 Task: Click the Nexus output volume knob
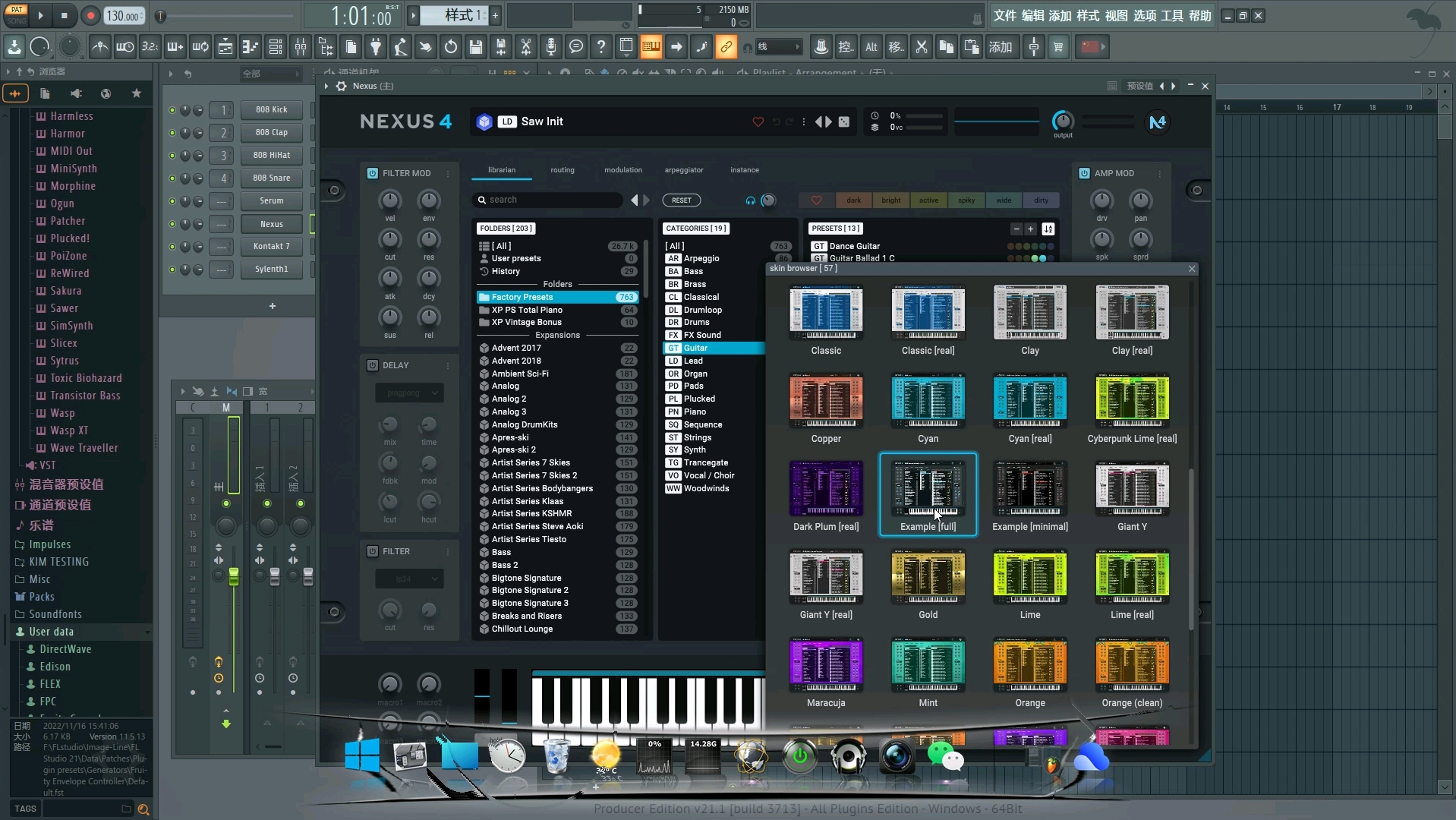click(1063, 121)
